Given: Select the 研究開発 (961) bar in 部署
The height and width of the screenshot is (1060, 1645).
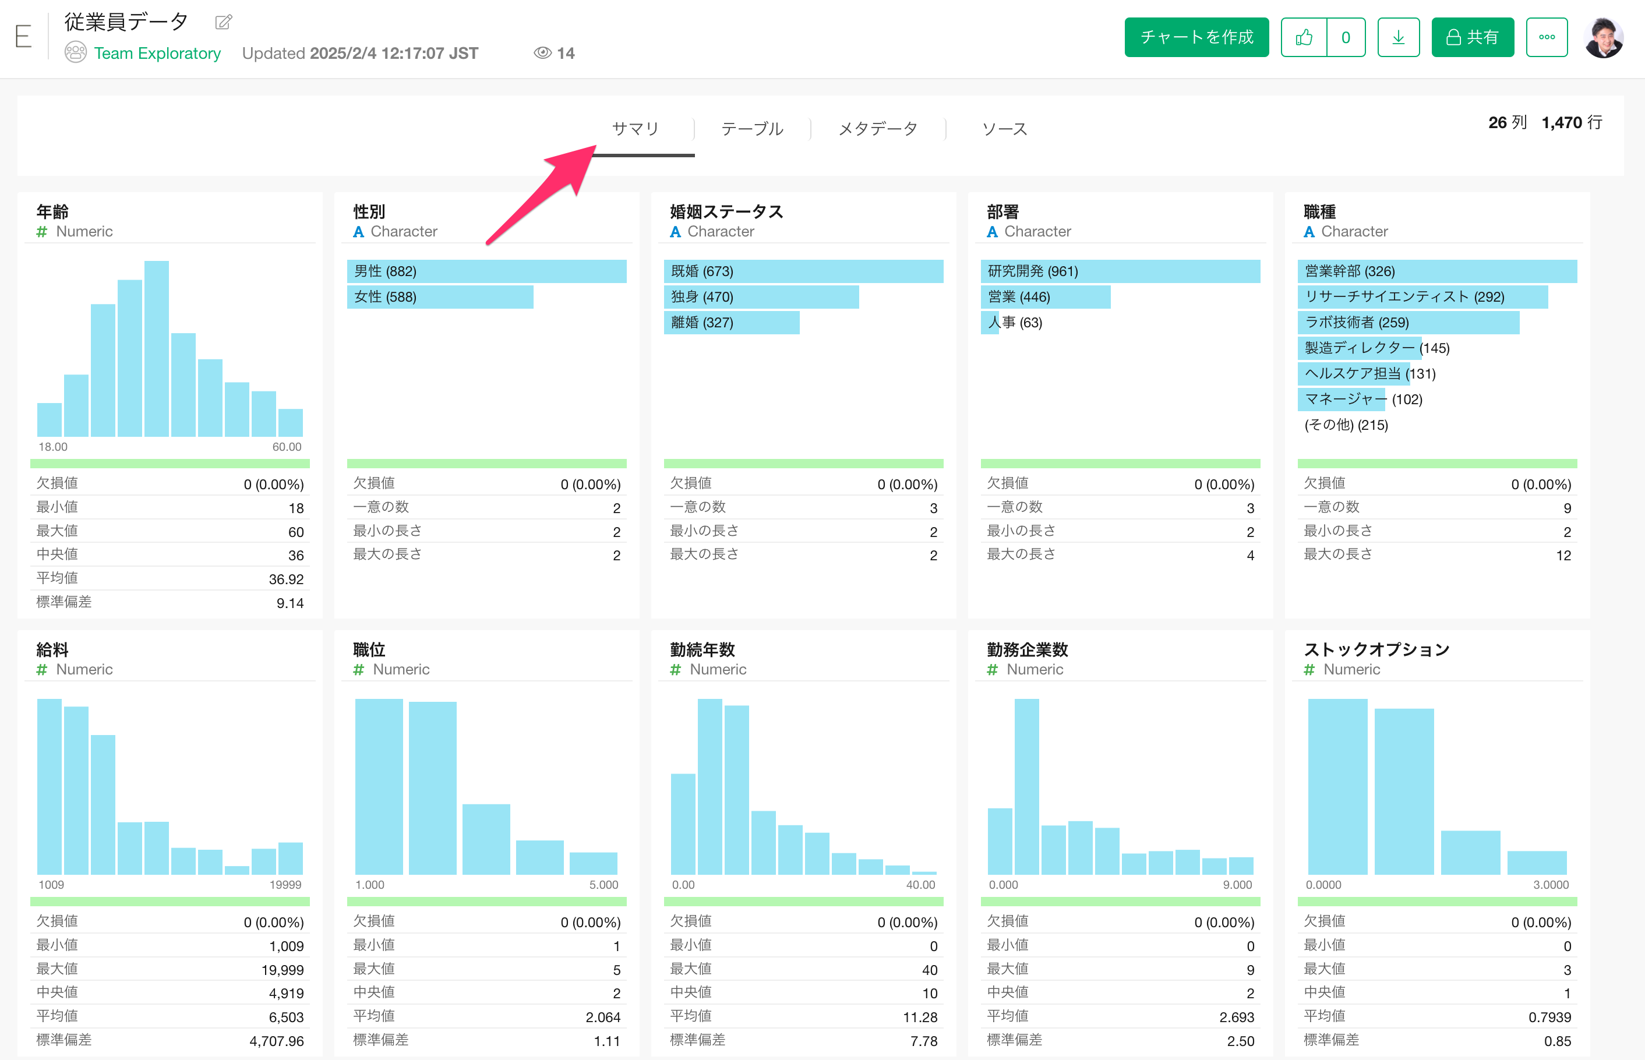Looking at the screenshot, I should click(x=1120, y=271).
